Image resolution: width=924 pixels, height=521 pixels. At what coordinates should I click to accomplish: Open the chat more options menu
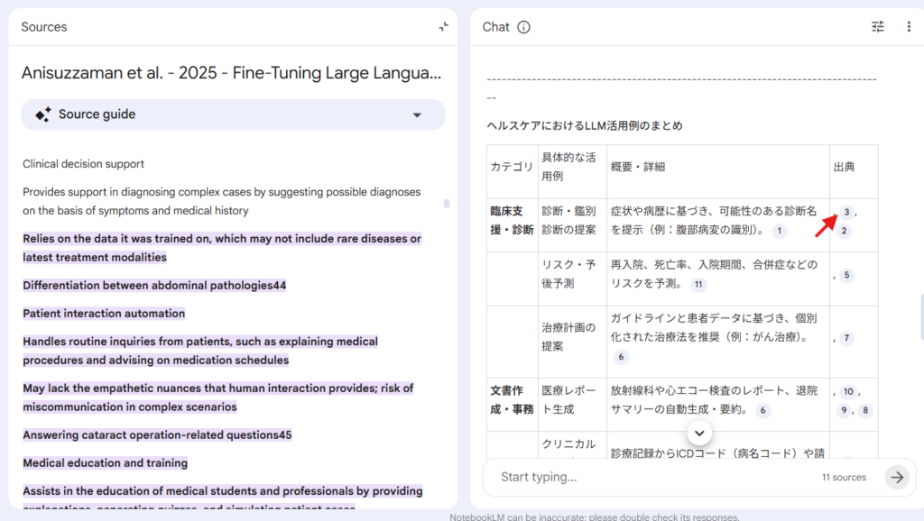909,27
